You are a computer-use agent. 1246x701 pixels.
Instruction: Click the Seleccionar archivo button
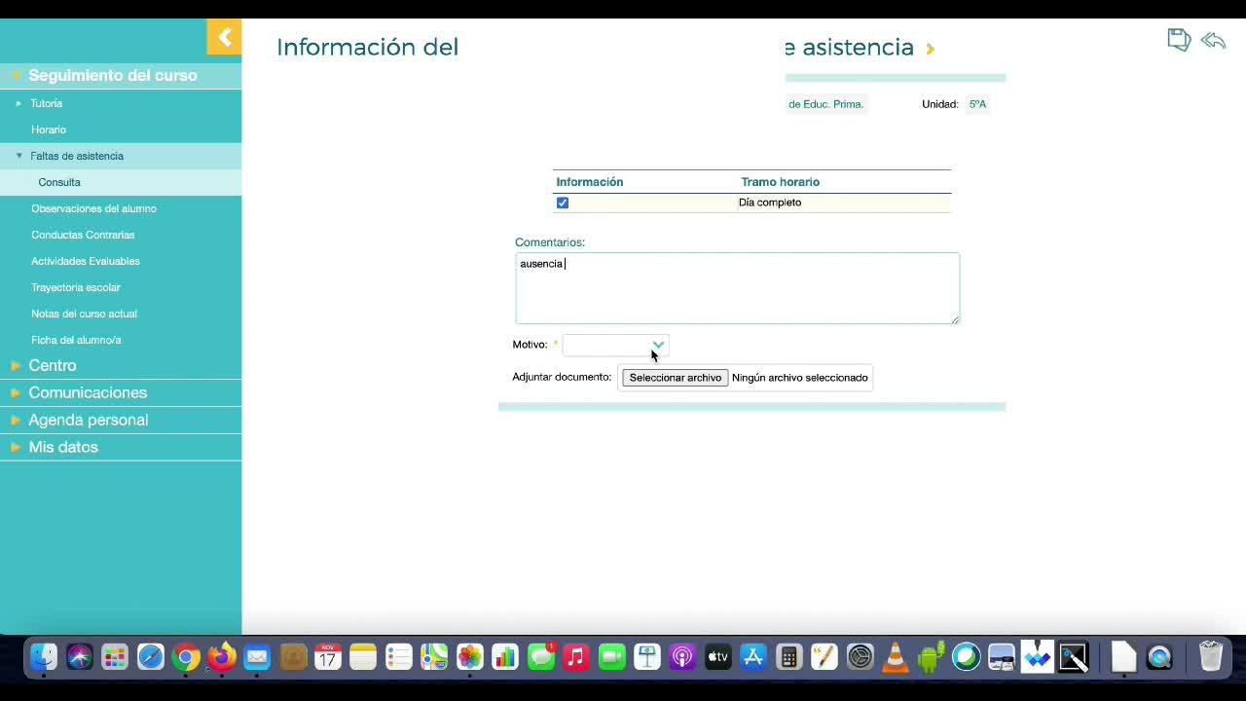click(x=676, y=378)
